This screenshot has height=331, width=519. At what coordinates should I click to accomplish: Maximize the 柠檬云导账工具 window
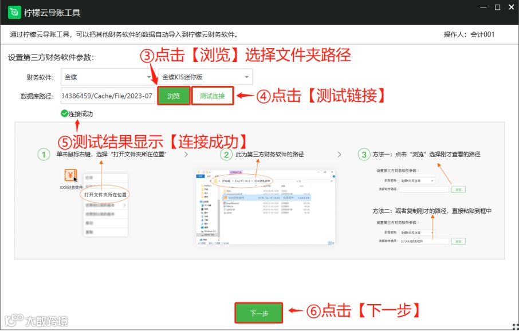497,7
